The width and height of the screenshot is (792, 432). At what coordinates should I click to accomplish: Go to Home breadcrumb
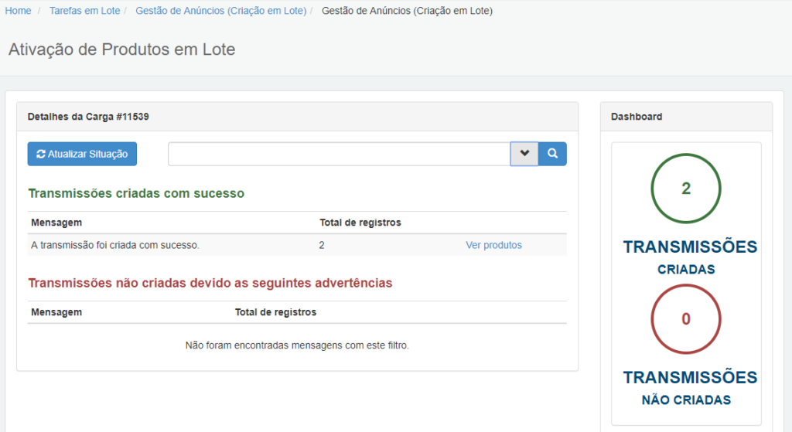click(19, 11)
